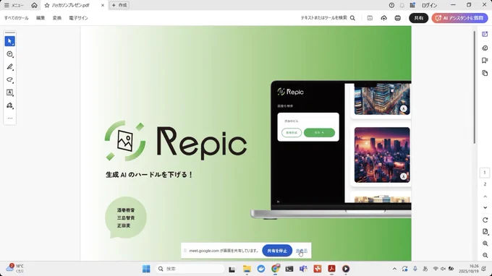Open the bookmarks panel in right rail
The height and width of the screenshot is (276, 492).
tap(485, 61)
